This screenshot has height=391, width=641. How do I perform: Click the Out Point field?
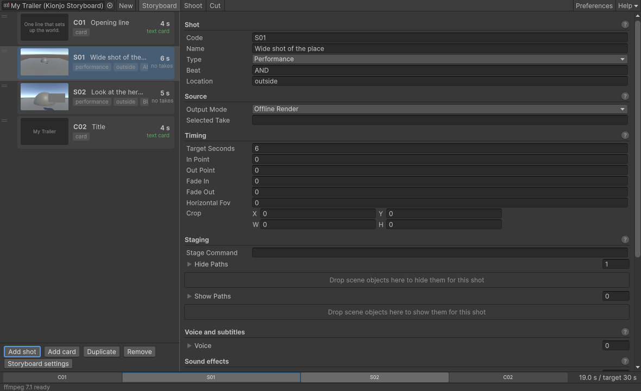tap(439, 171)
